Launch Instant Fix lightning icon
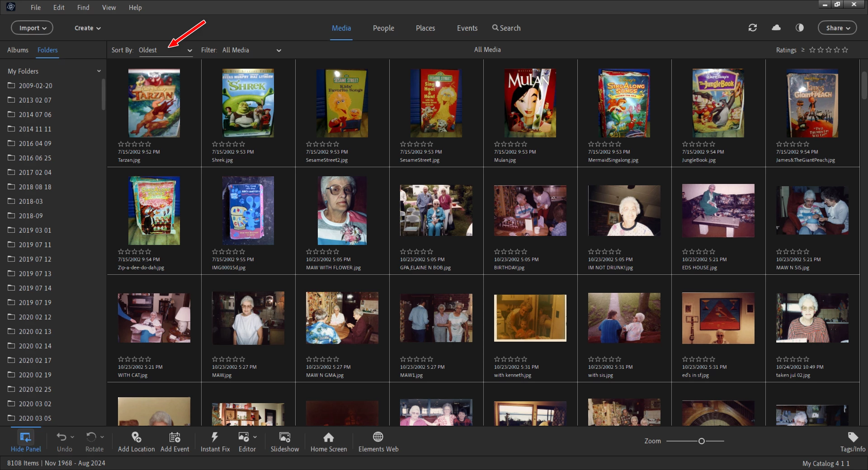 215,437
